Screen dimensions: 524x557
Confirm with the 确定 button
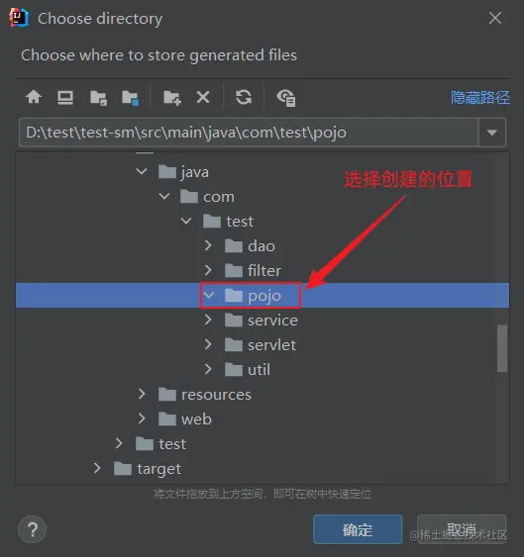click(x=358, y=529)
